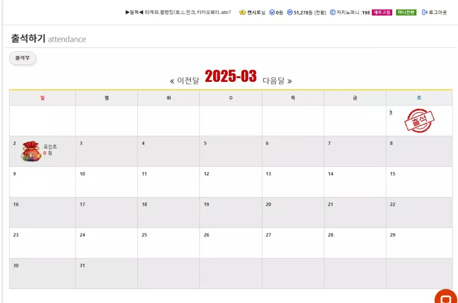Click the 로그아웃 text link

click(438, 12)
